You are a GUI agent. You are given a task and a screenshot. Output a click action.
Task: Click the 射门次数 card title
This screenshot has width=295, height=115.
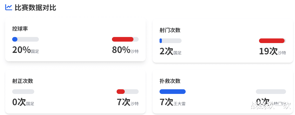coord(170,30)
